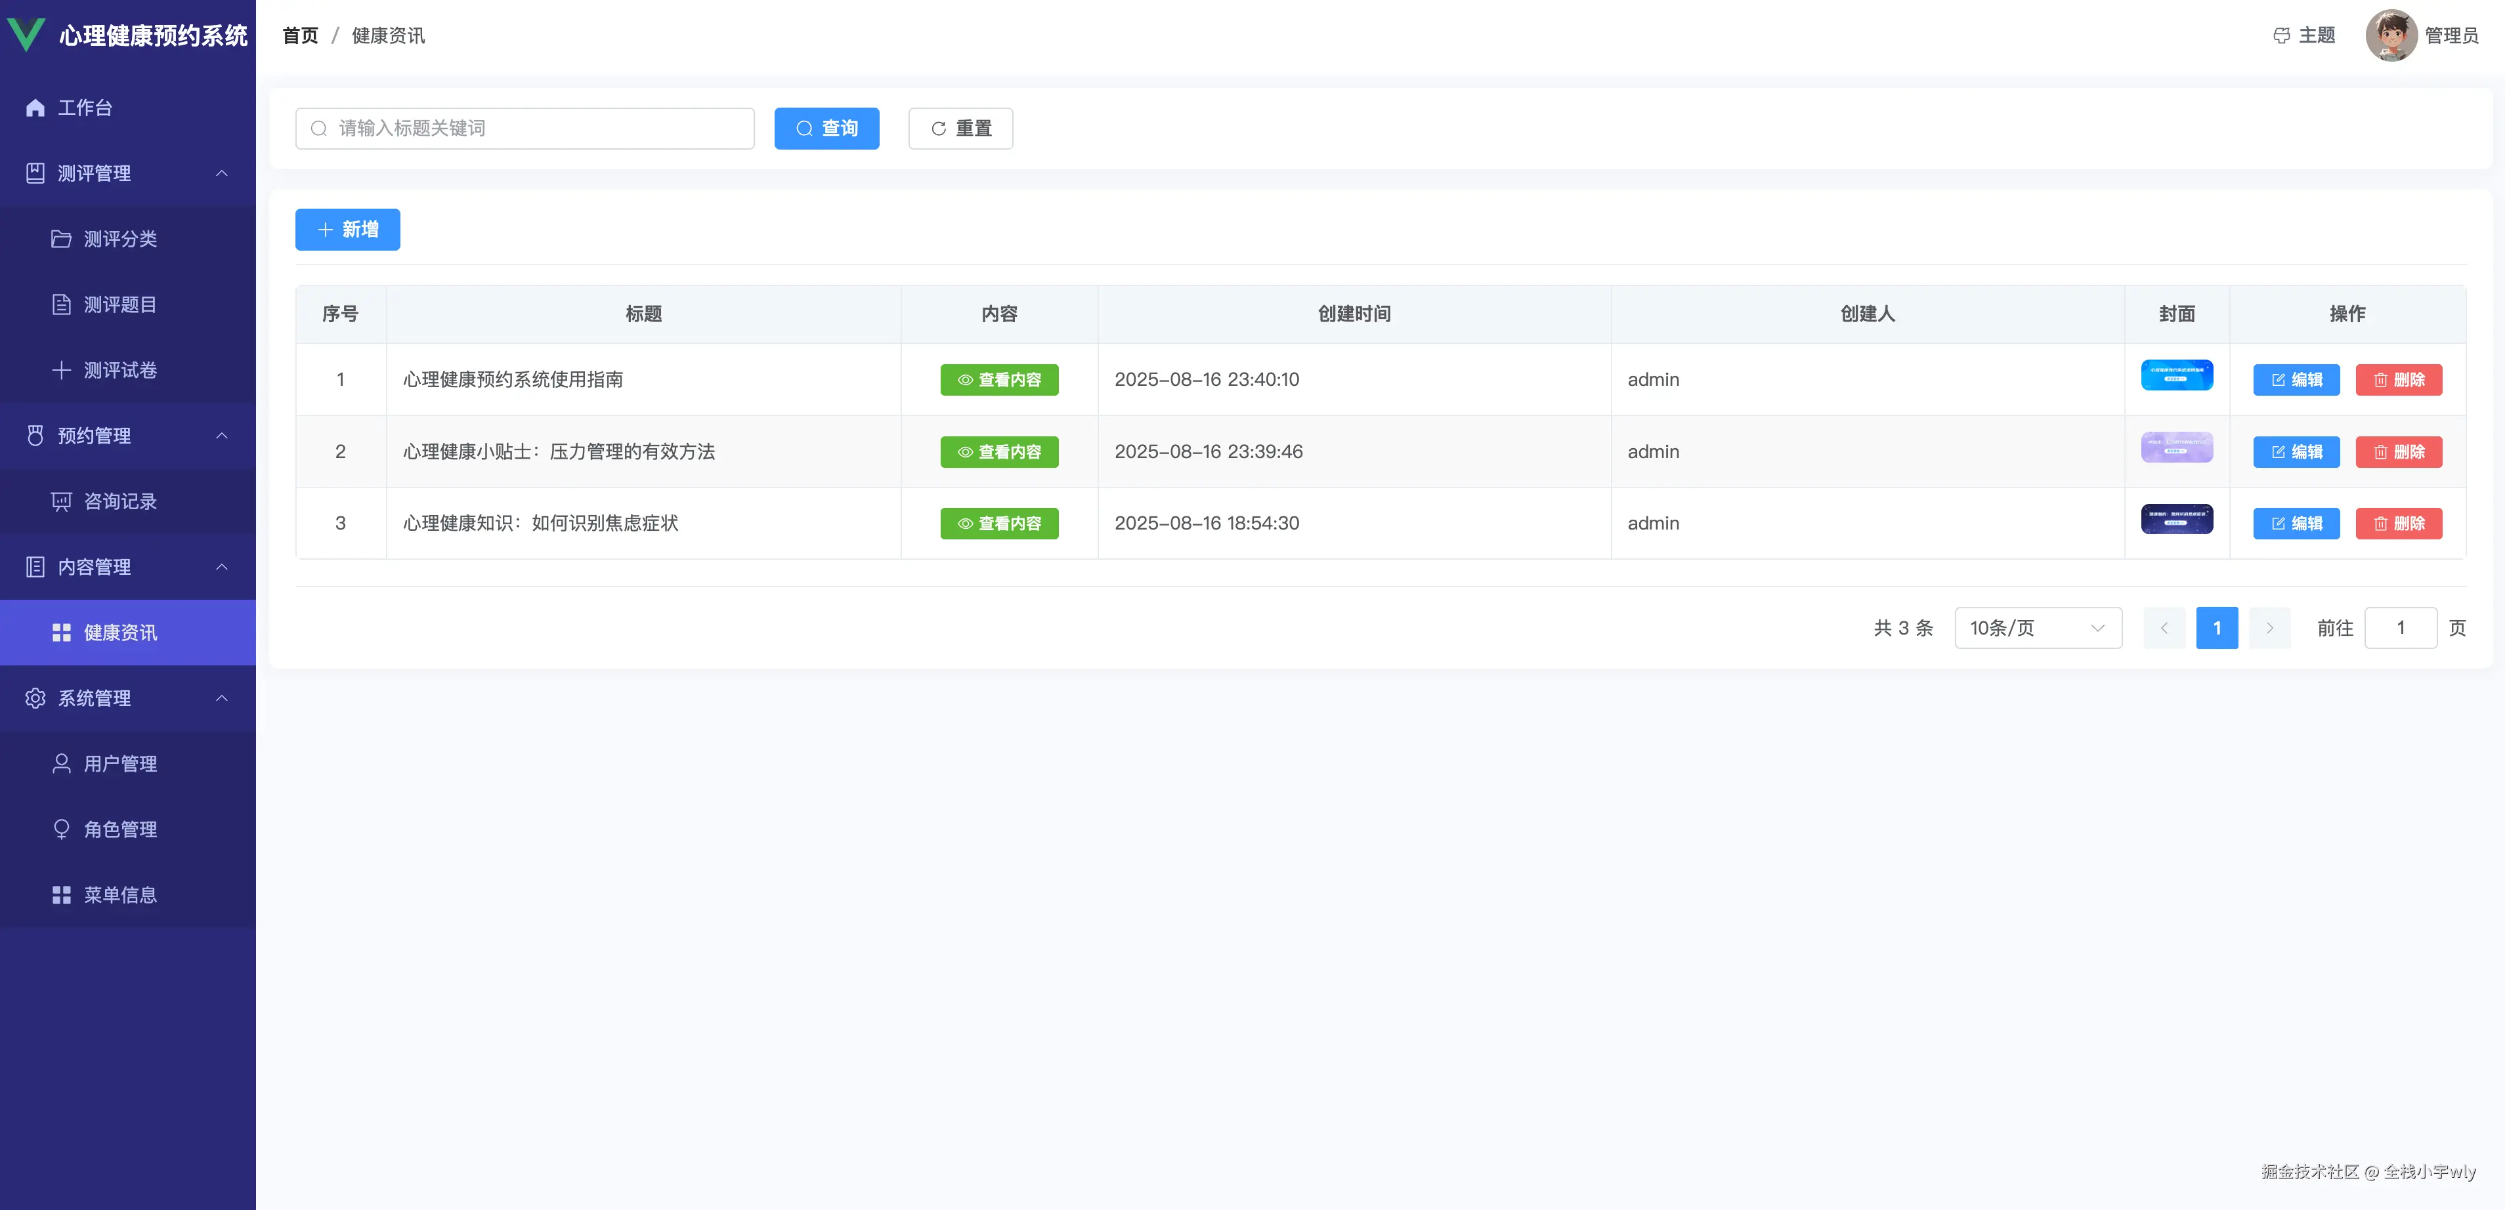The width and height of the screenshot is (2505, 1210).
Task: View content of 焦虑症状 article
Action: tap(998, 524)
